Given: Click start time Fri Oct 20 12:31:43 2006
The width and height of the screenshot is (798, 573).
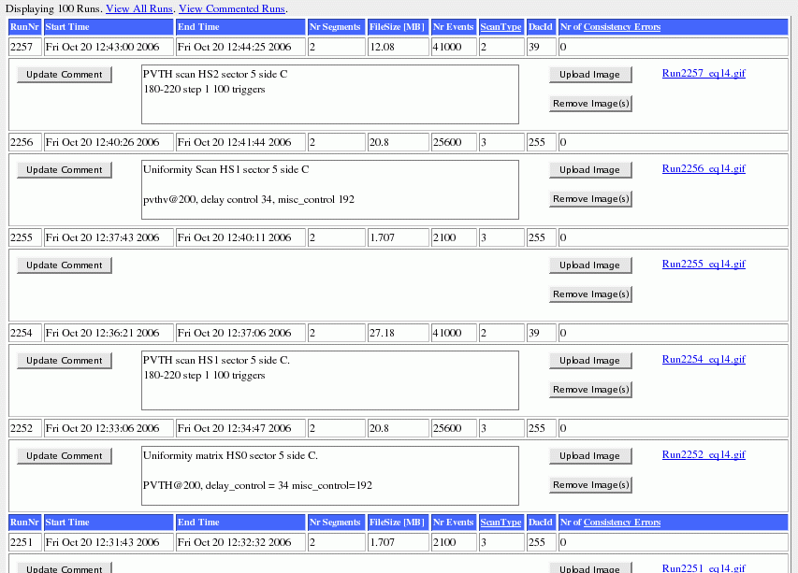Looking at the screenshot, I should pos(109,542).
